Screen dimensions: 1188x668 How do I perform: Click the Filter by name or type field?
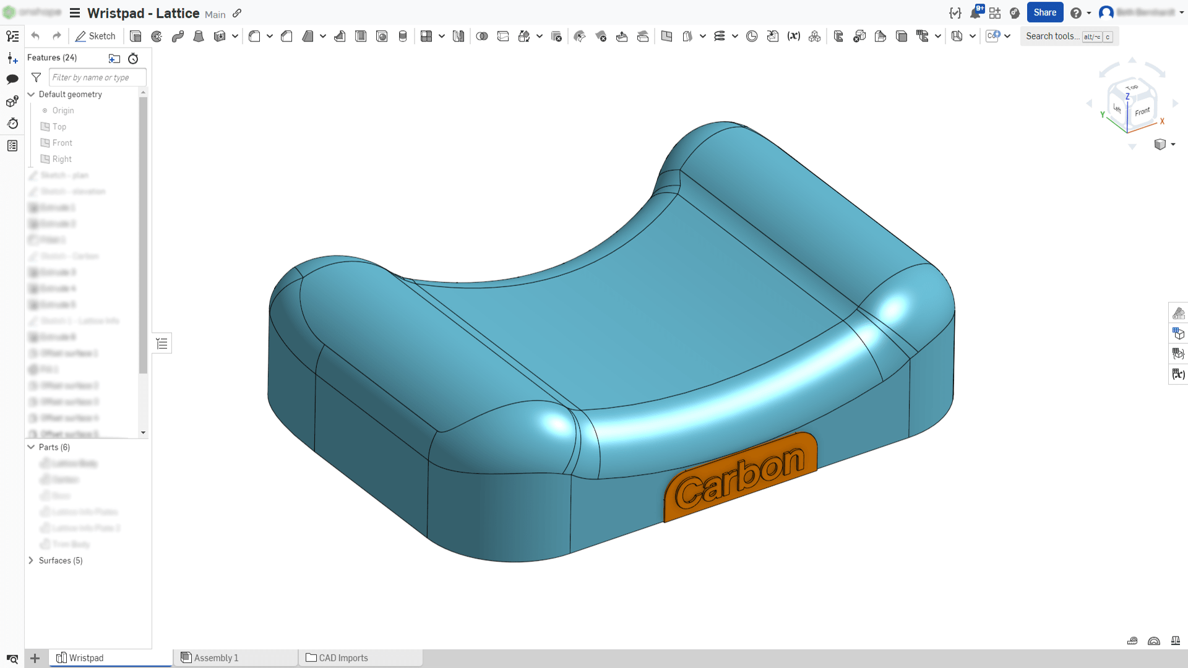coord(97,77)
